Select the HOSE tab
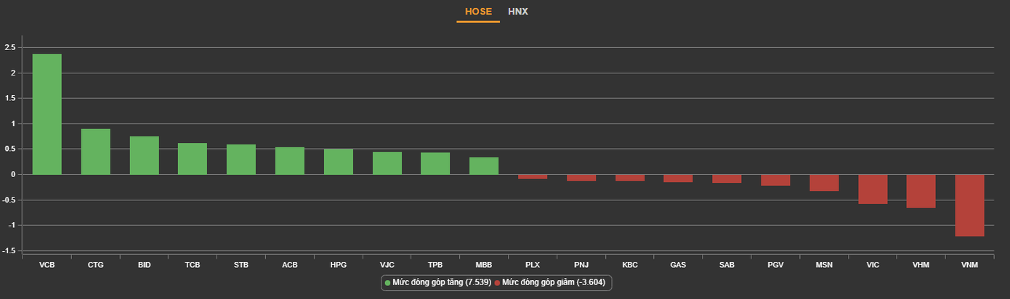 pos(478,12)
